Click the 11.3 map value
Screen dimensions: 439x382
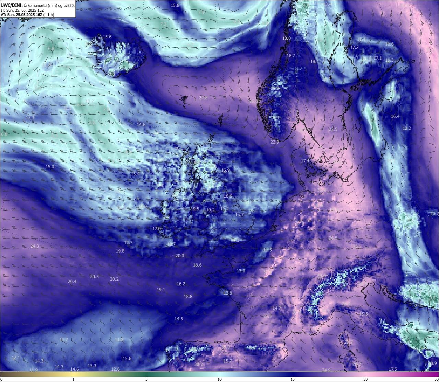[389, 60]
